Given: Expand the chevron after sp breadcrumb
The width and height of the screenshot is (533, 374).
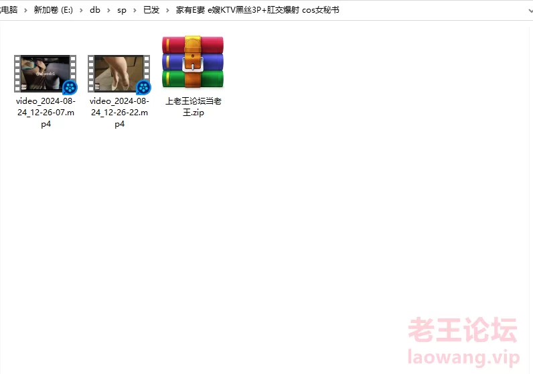Looking at the screenshot, I should coord(135,10).
